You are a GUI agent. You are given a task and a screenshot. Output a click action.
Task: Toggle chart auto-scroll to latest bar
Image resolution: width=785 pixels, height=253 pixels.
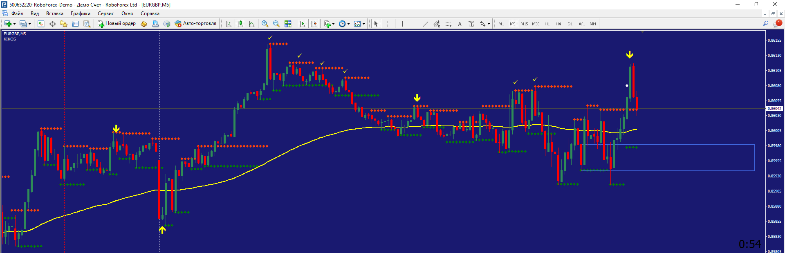(x=302, y=24)
